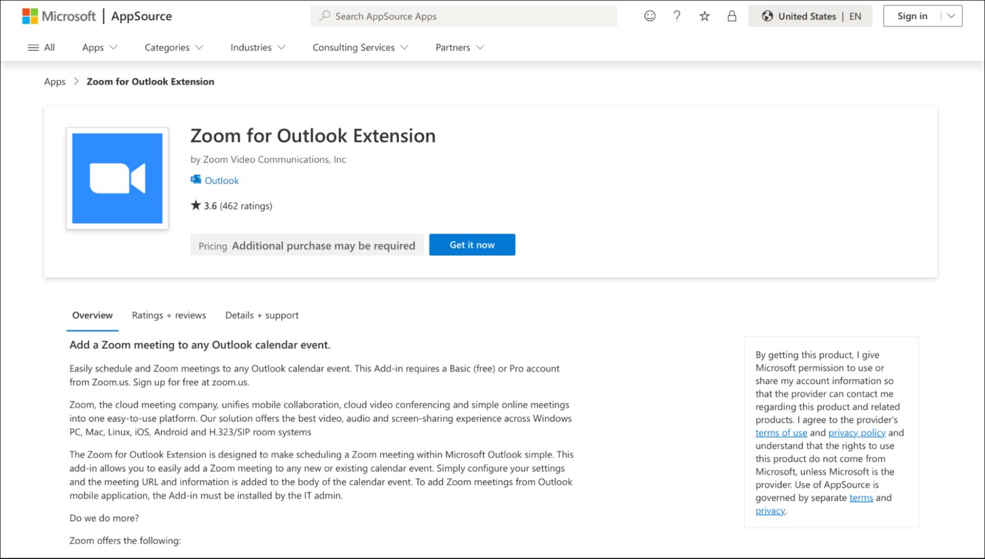Click the Zoom video camera logo

pyautogui.click(x=117, y=178)
